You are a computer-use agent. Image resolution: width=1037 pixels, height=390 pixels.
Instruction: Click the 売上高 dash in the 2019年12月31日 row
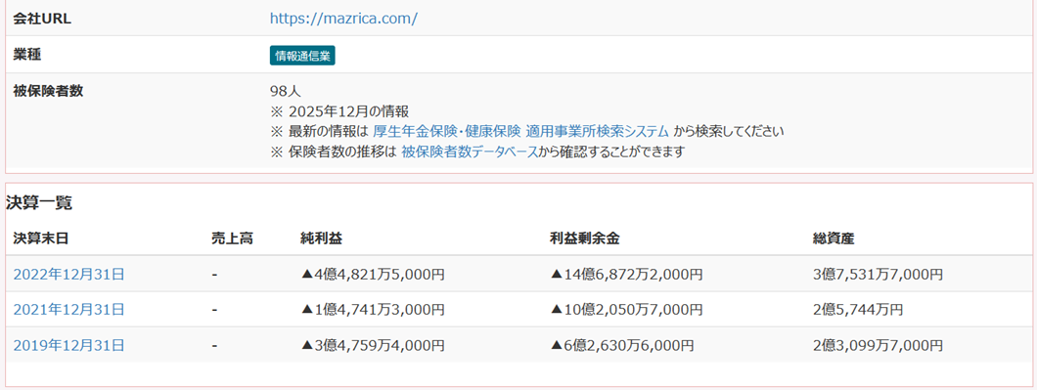pos(215,345)
